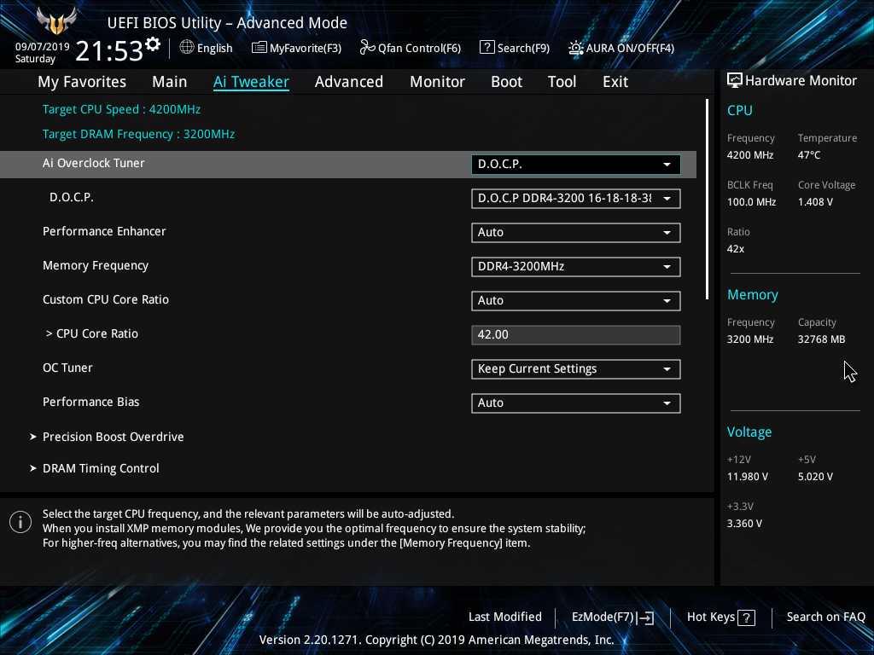Open Qfan Control fan icon
The width and height of the screenshot is (874, 655).
(x=367, y=48)
